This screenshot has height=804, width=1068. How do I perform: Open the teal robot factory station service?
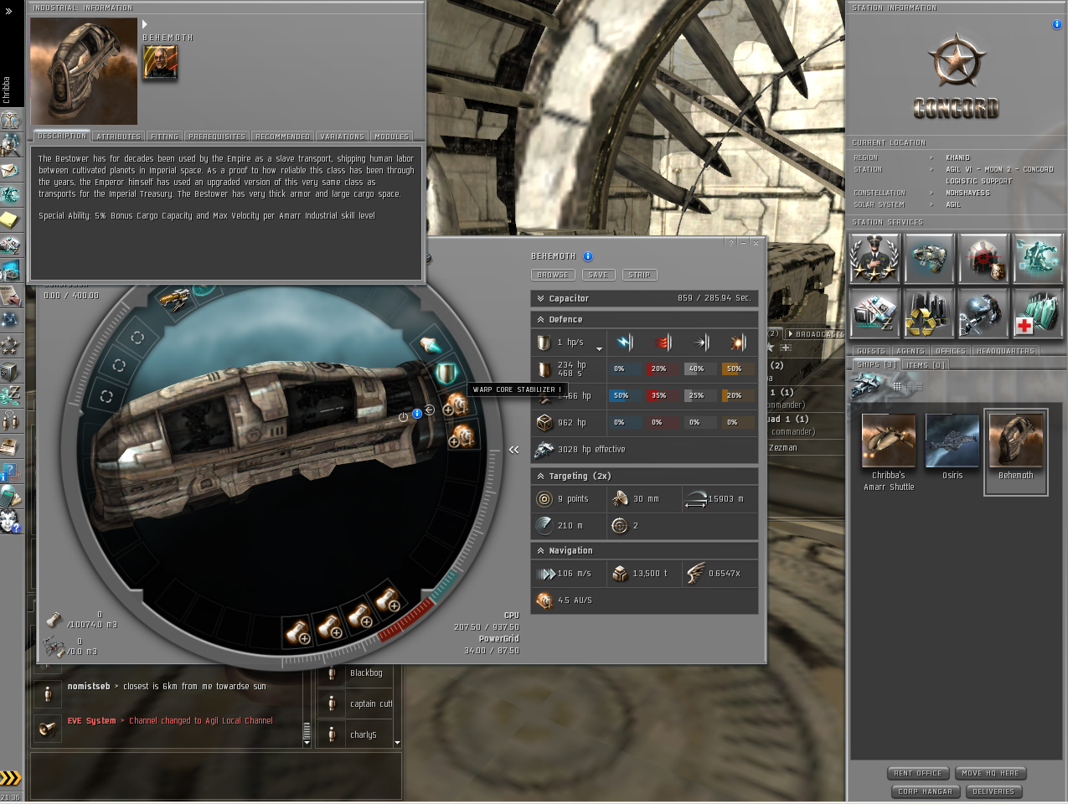1038,258
